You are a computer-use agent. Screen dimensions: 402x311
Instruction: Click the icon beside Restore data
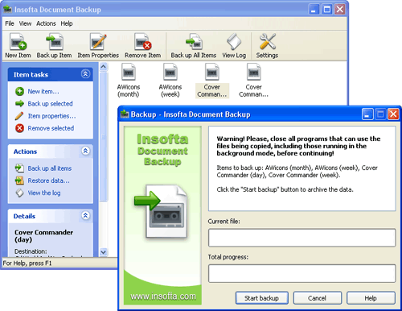click(x=19, y=180)
